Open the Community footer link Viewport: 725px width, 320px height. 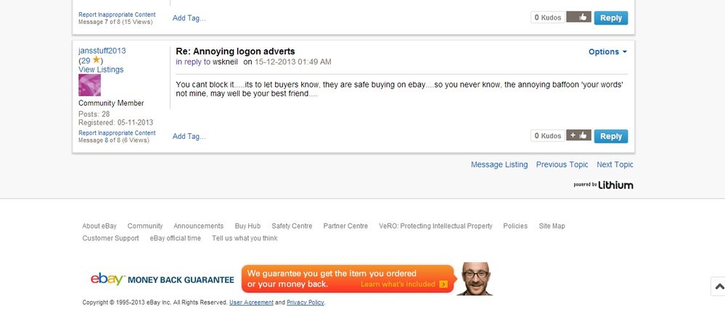coord(145,226)
